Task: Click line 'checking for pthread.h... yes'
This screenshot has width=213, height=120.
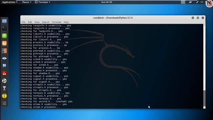Action: point(41,56)
